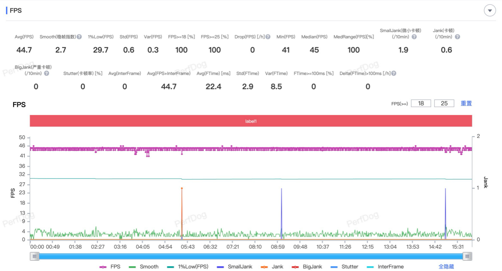Click right handle of time range slider

468,256
